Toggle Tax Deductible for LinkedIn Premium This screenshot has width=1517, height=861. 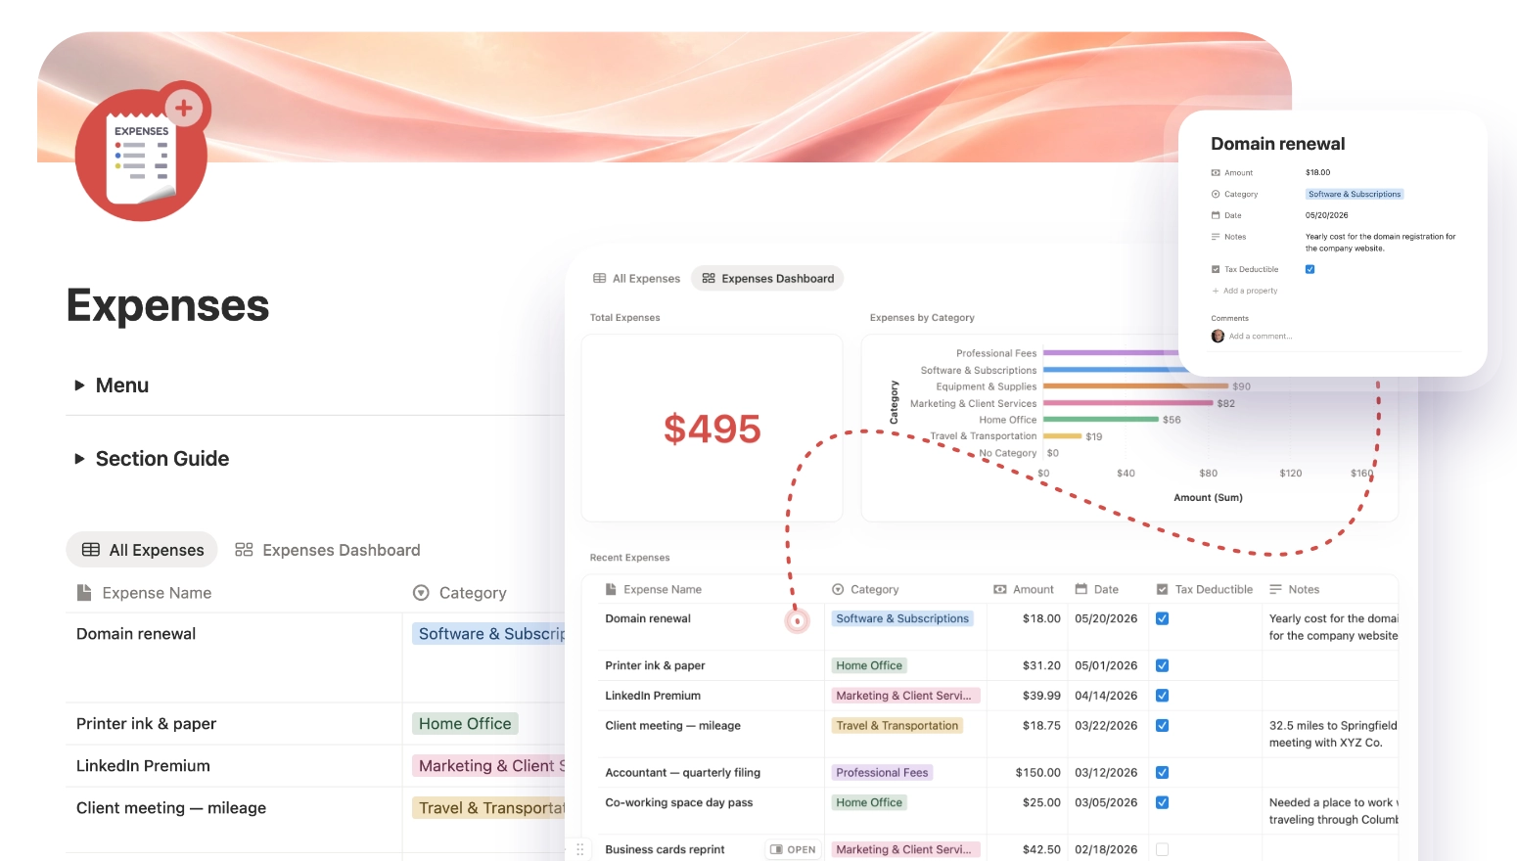[1162, 696]
